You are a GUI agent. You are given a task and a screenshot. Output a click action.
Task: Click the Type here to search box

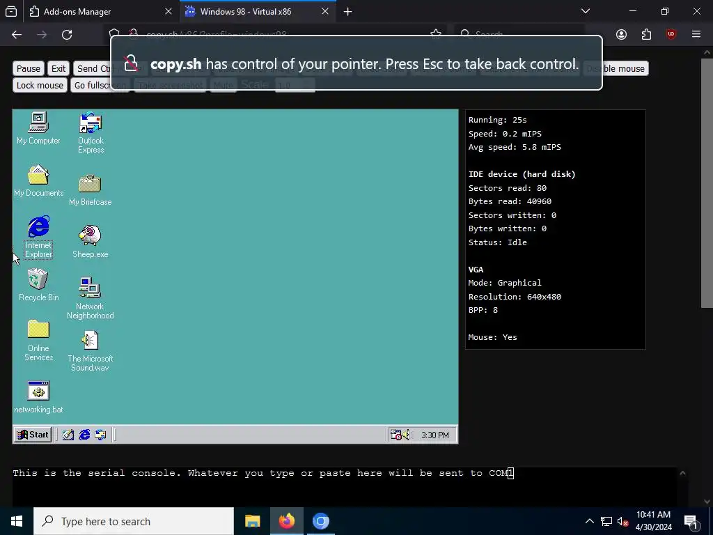coord(134,521)
